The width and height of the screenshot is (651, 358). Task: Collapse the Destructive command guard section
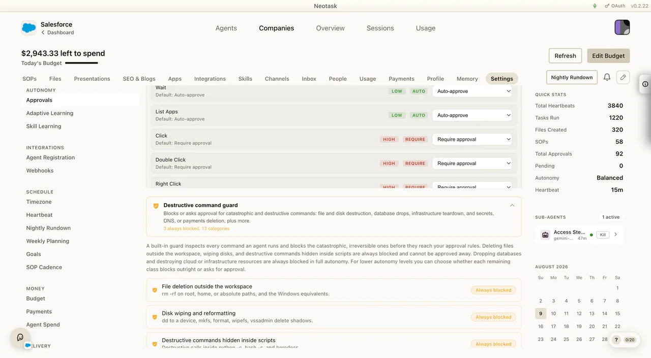[512, 206]
